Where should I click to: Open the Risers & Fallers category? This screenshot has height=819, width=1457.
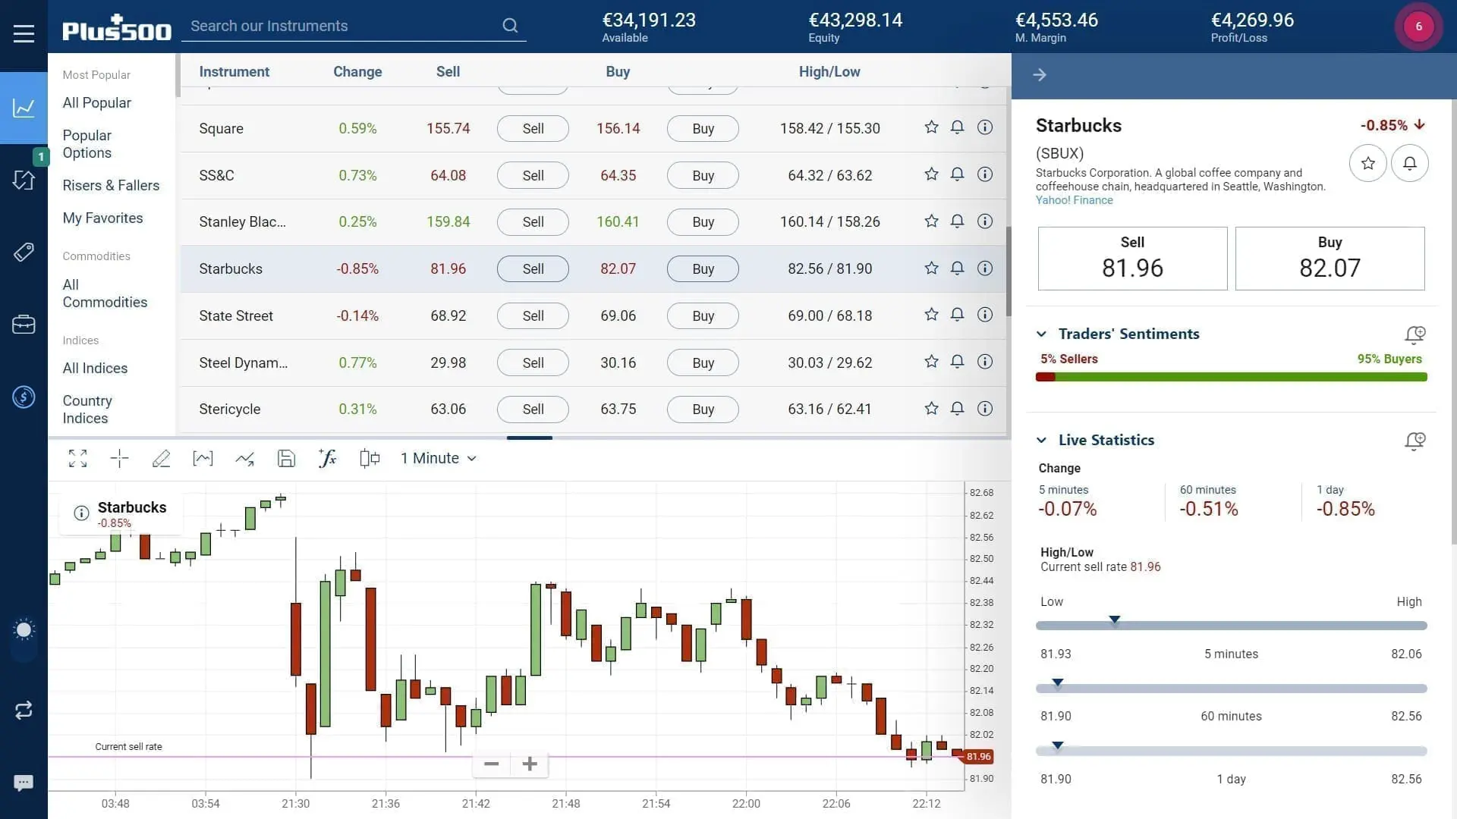coord(111,185)
